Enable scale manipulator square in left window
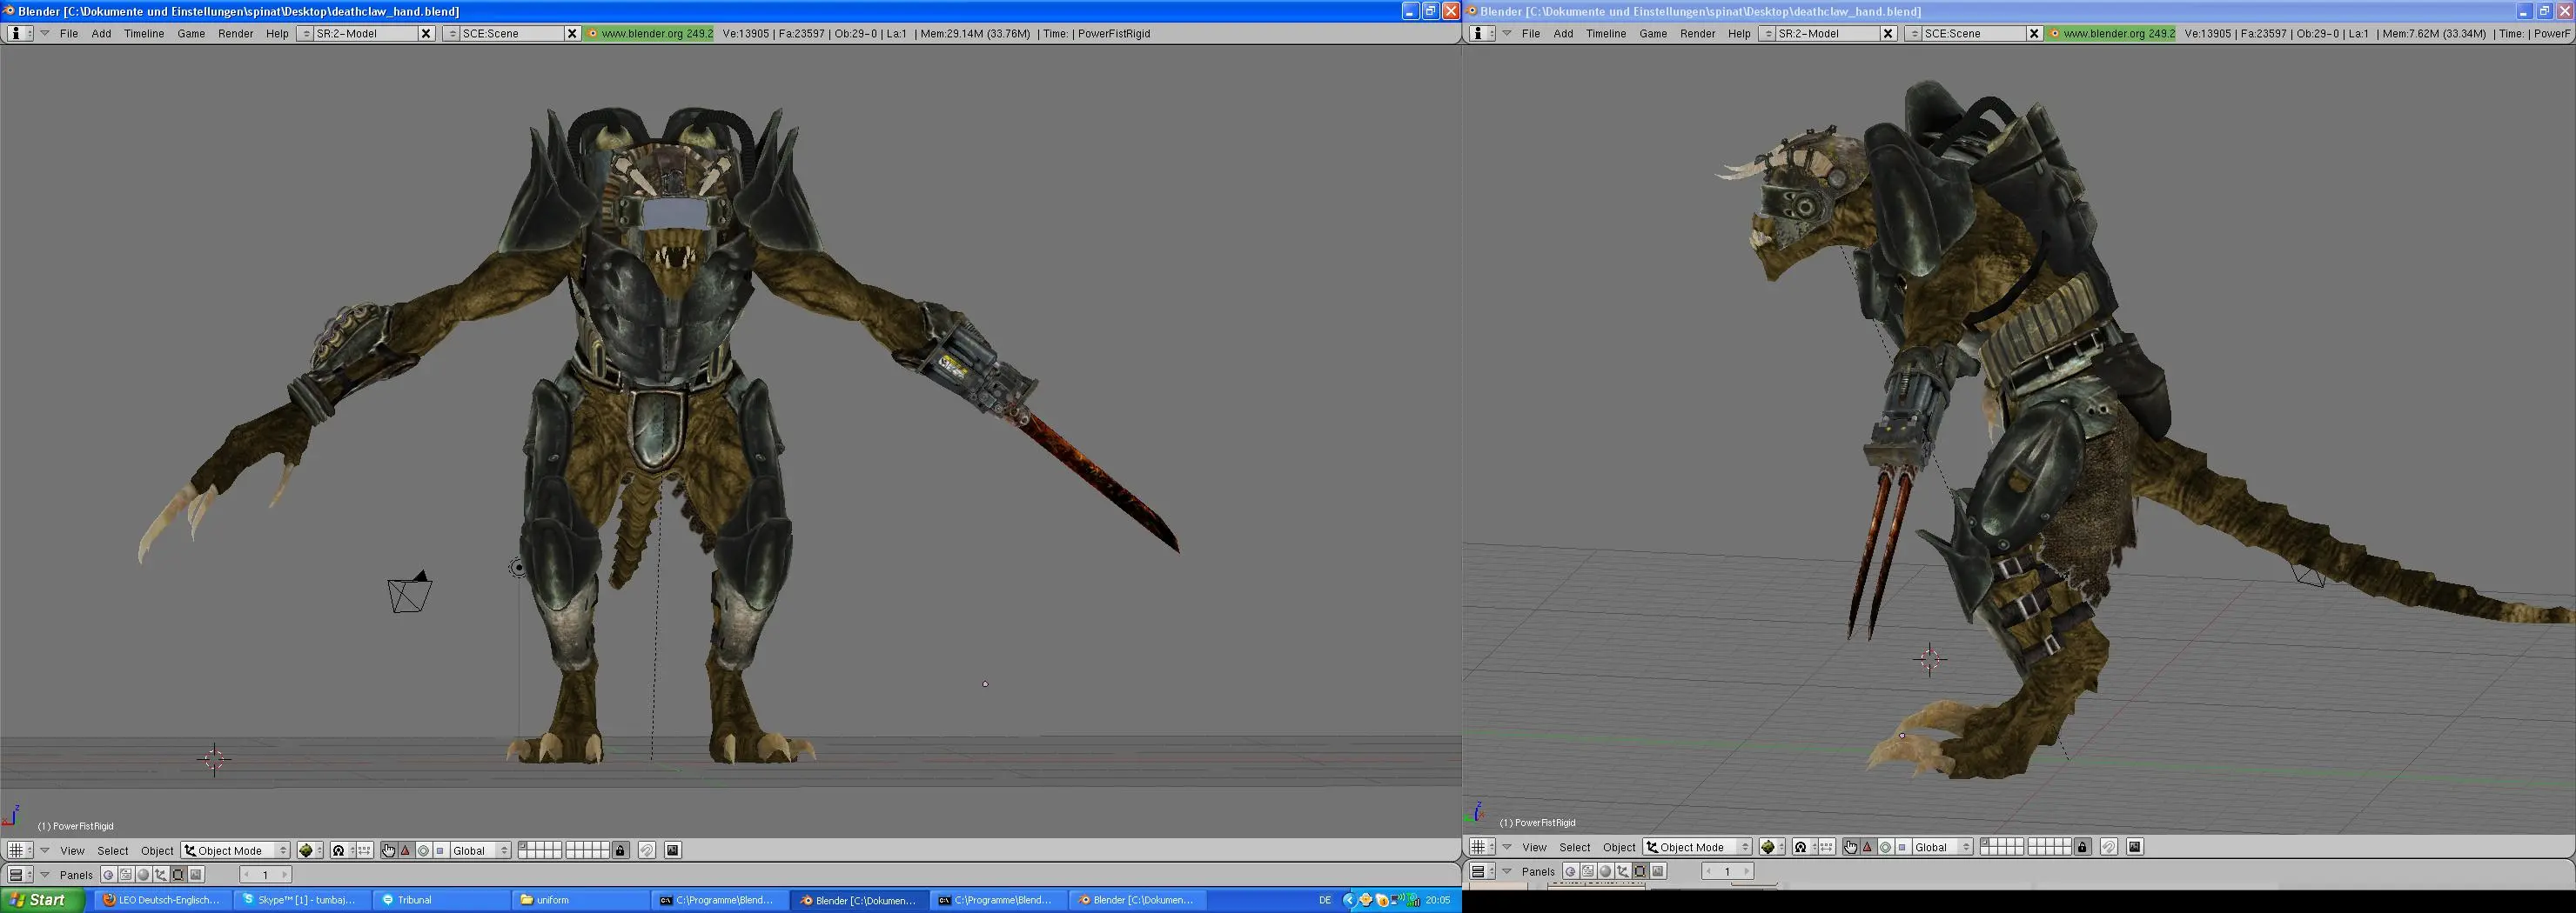 (440, 850)
